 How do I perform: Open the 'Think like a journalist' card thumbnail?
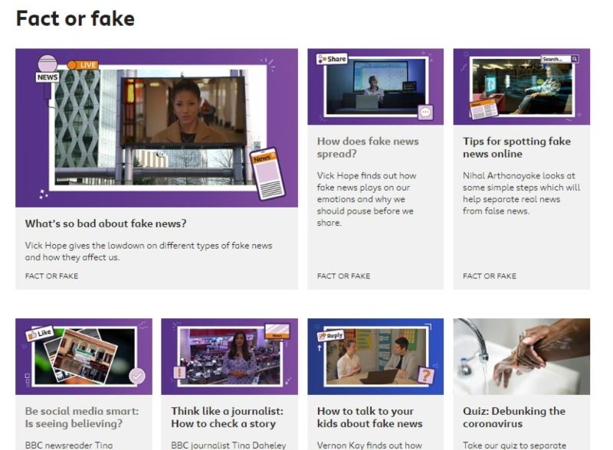[229, 357]
